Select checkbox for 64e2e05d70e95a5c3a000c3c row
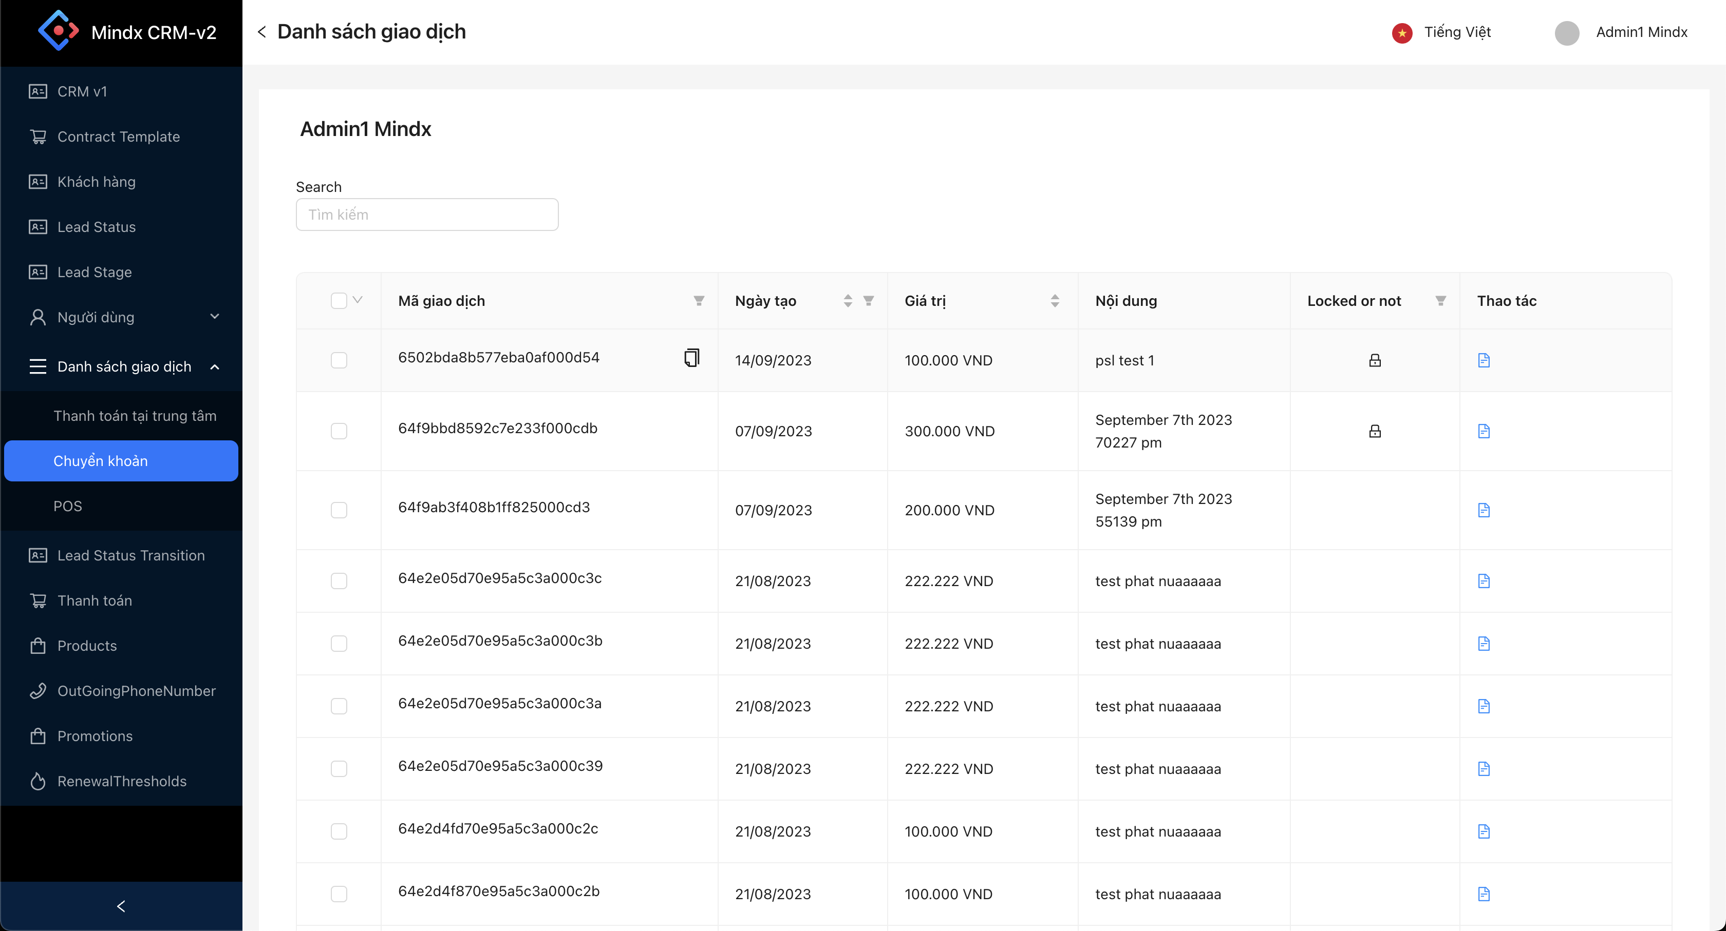The image size is (1726, 931). point(339,581)
